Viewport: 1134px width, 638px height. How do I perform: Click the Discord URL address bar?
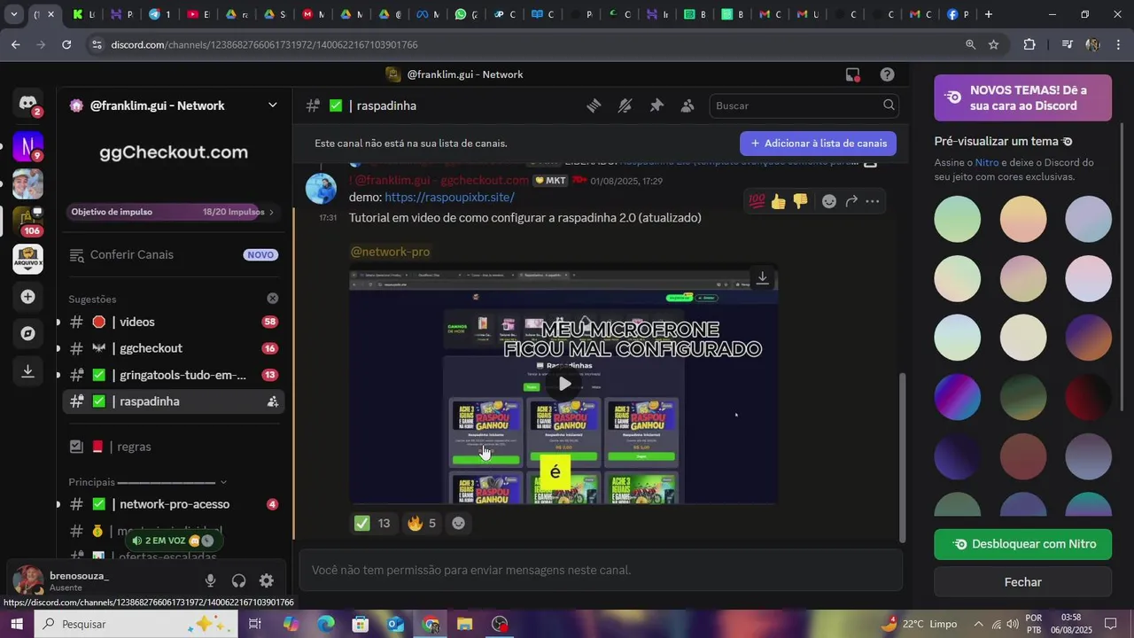[523, 44]
